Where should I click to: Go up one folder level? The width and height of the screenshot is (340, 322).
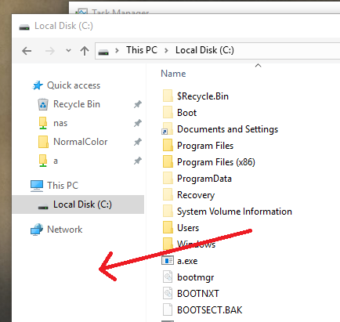[x=85, y=51]
